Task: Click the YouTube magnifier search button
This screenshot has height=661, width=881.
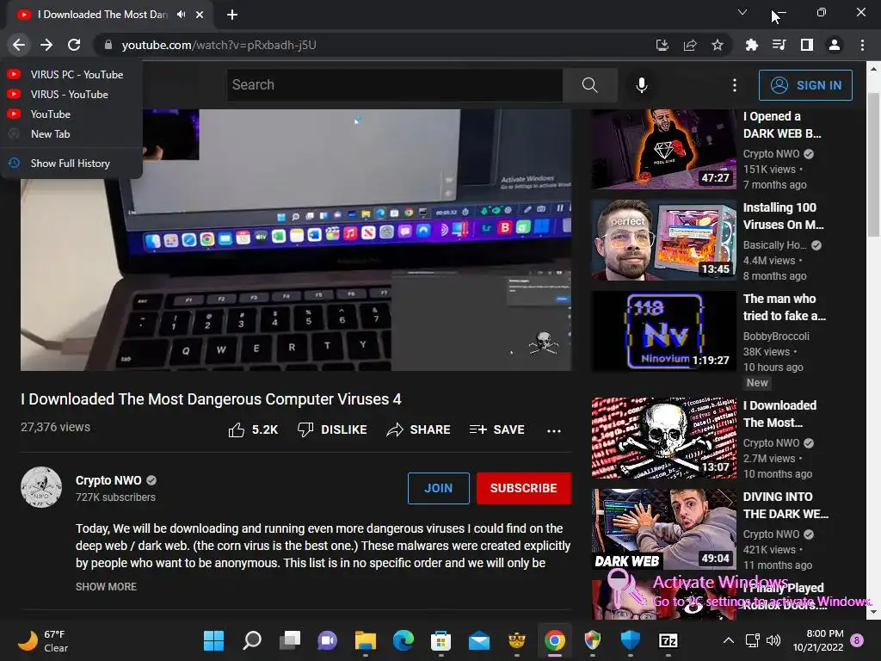Action: (x=590, y=85)
